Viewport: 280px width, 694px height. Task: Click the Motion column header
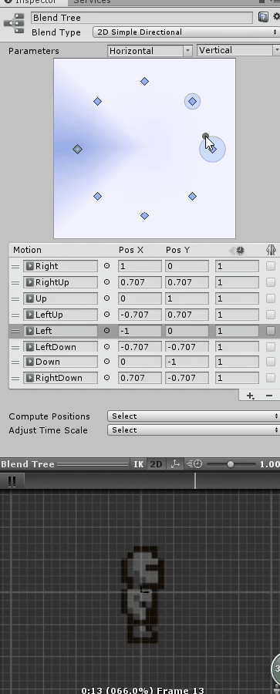pos(27,250)
